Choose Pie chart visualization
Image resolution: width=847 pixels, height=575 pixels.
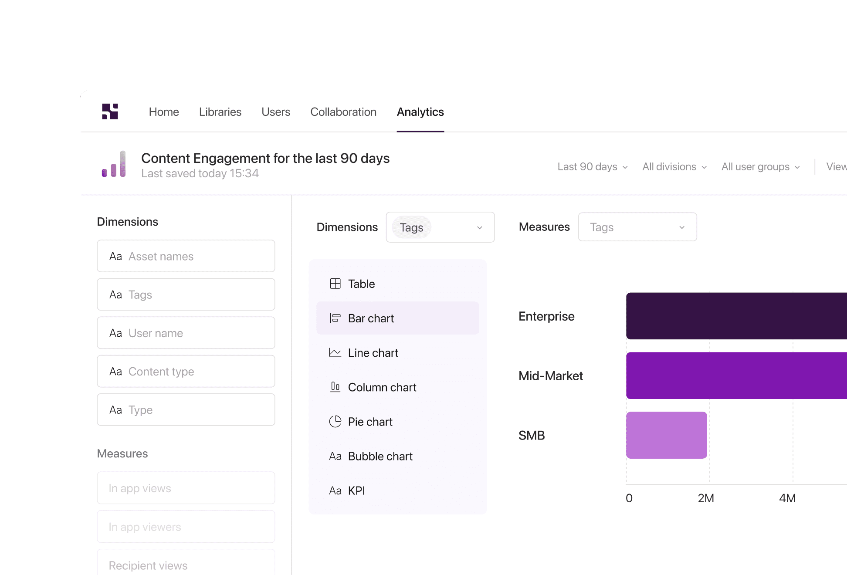[x=398, y=421]
